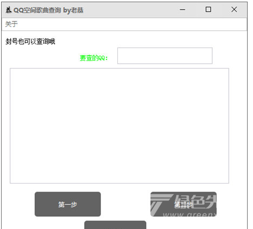Click the window title QQ空间歌曲查询
Screen dimensions: 253x229
point(37,10)
